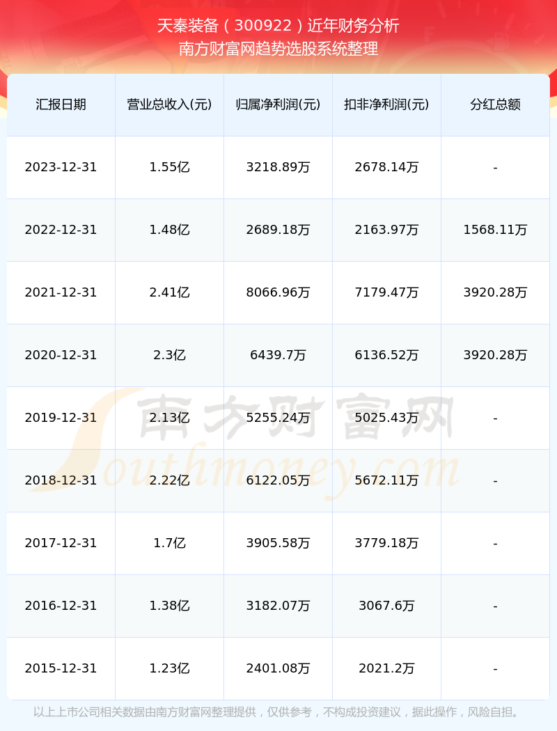Select the 8066.96万 profit figure for 2021
557x731 pixels.
pos(278,292)
